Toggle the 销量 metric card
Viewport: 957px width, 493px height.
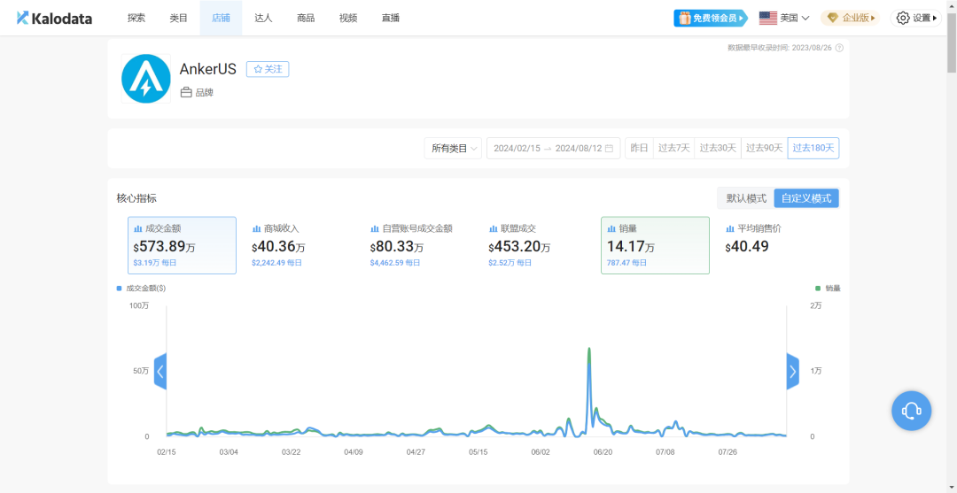(655, 245)
